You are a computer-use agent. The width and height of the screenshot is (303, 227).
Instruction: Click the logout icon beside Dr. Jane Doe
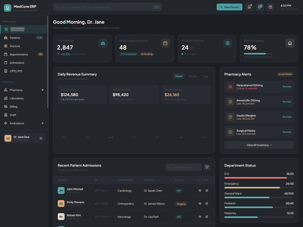tap(41, 138)
